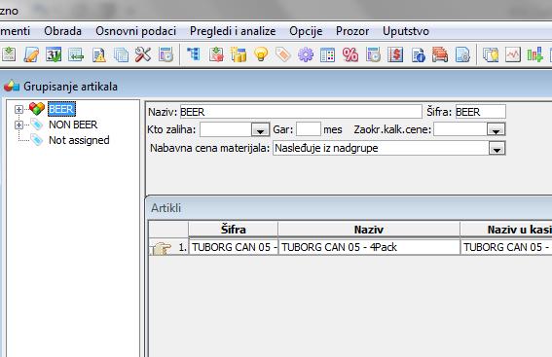Screen dimensions: 552x357
Task: Select the BEER tree item
Action: [61, 109]
